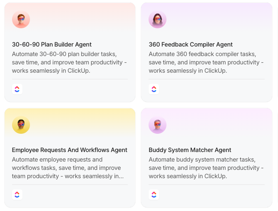Open the 360 Feedback Compiler Agent title

tap(191, 44)
